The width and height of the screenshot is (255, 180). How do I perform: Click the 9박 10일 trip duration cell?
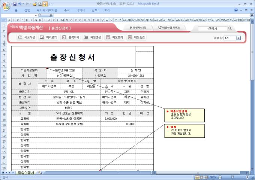click(69, 92)
